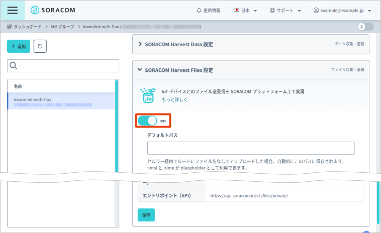This screenshot has width=381, height=233.
Task: Open the もっと詳しく link
Action: tap(174, 100)
